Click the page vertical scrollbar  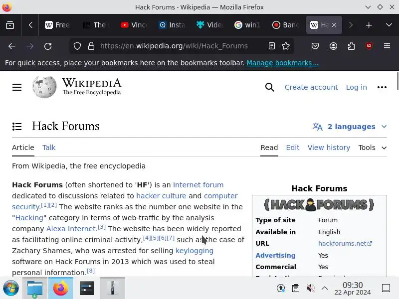click(x=398, y=81)
